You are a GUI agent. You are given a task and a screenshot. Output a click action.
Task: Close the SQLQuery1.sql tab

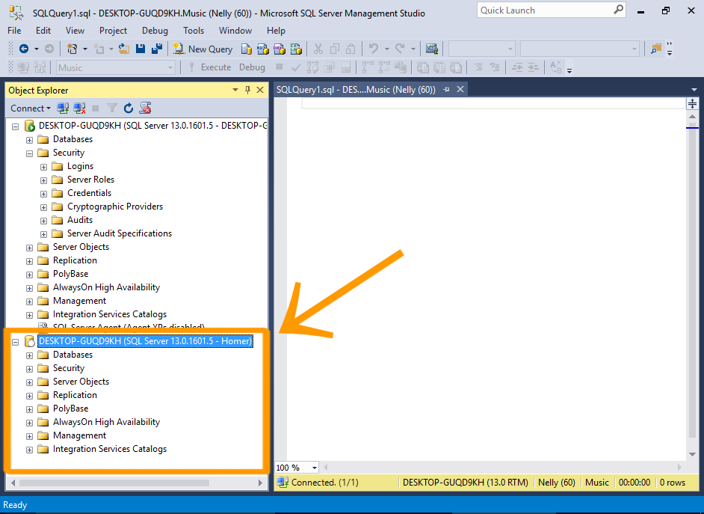(460, 89)
